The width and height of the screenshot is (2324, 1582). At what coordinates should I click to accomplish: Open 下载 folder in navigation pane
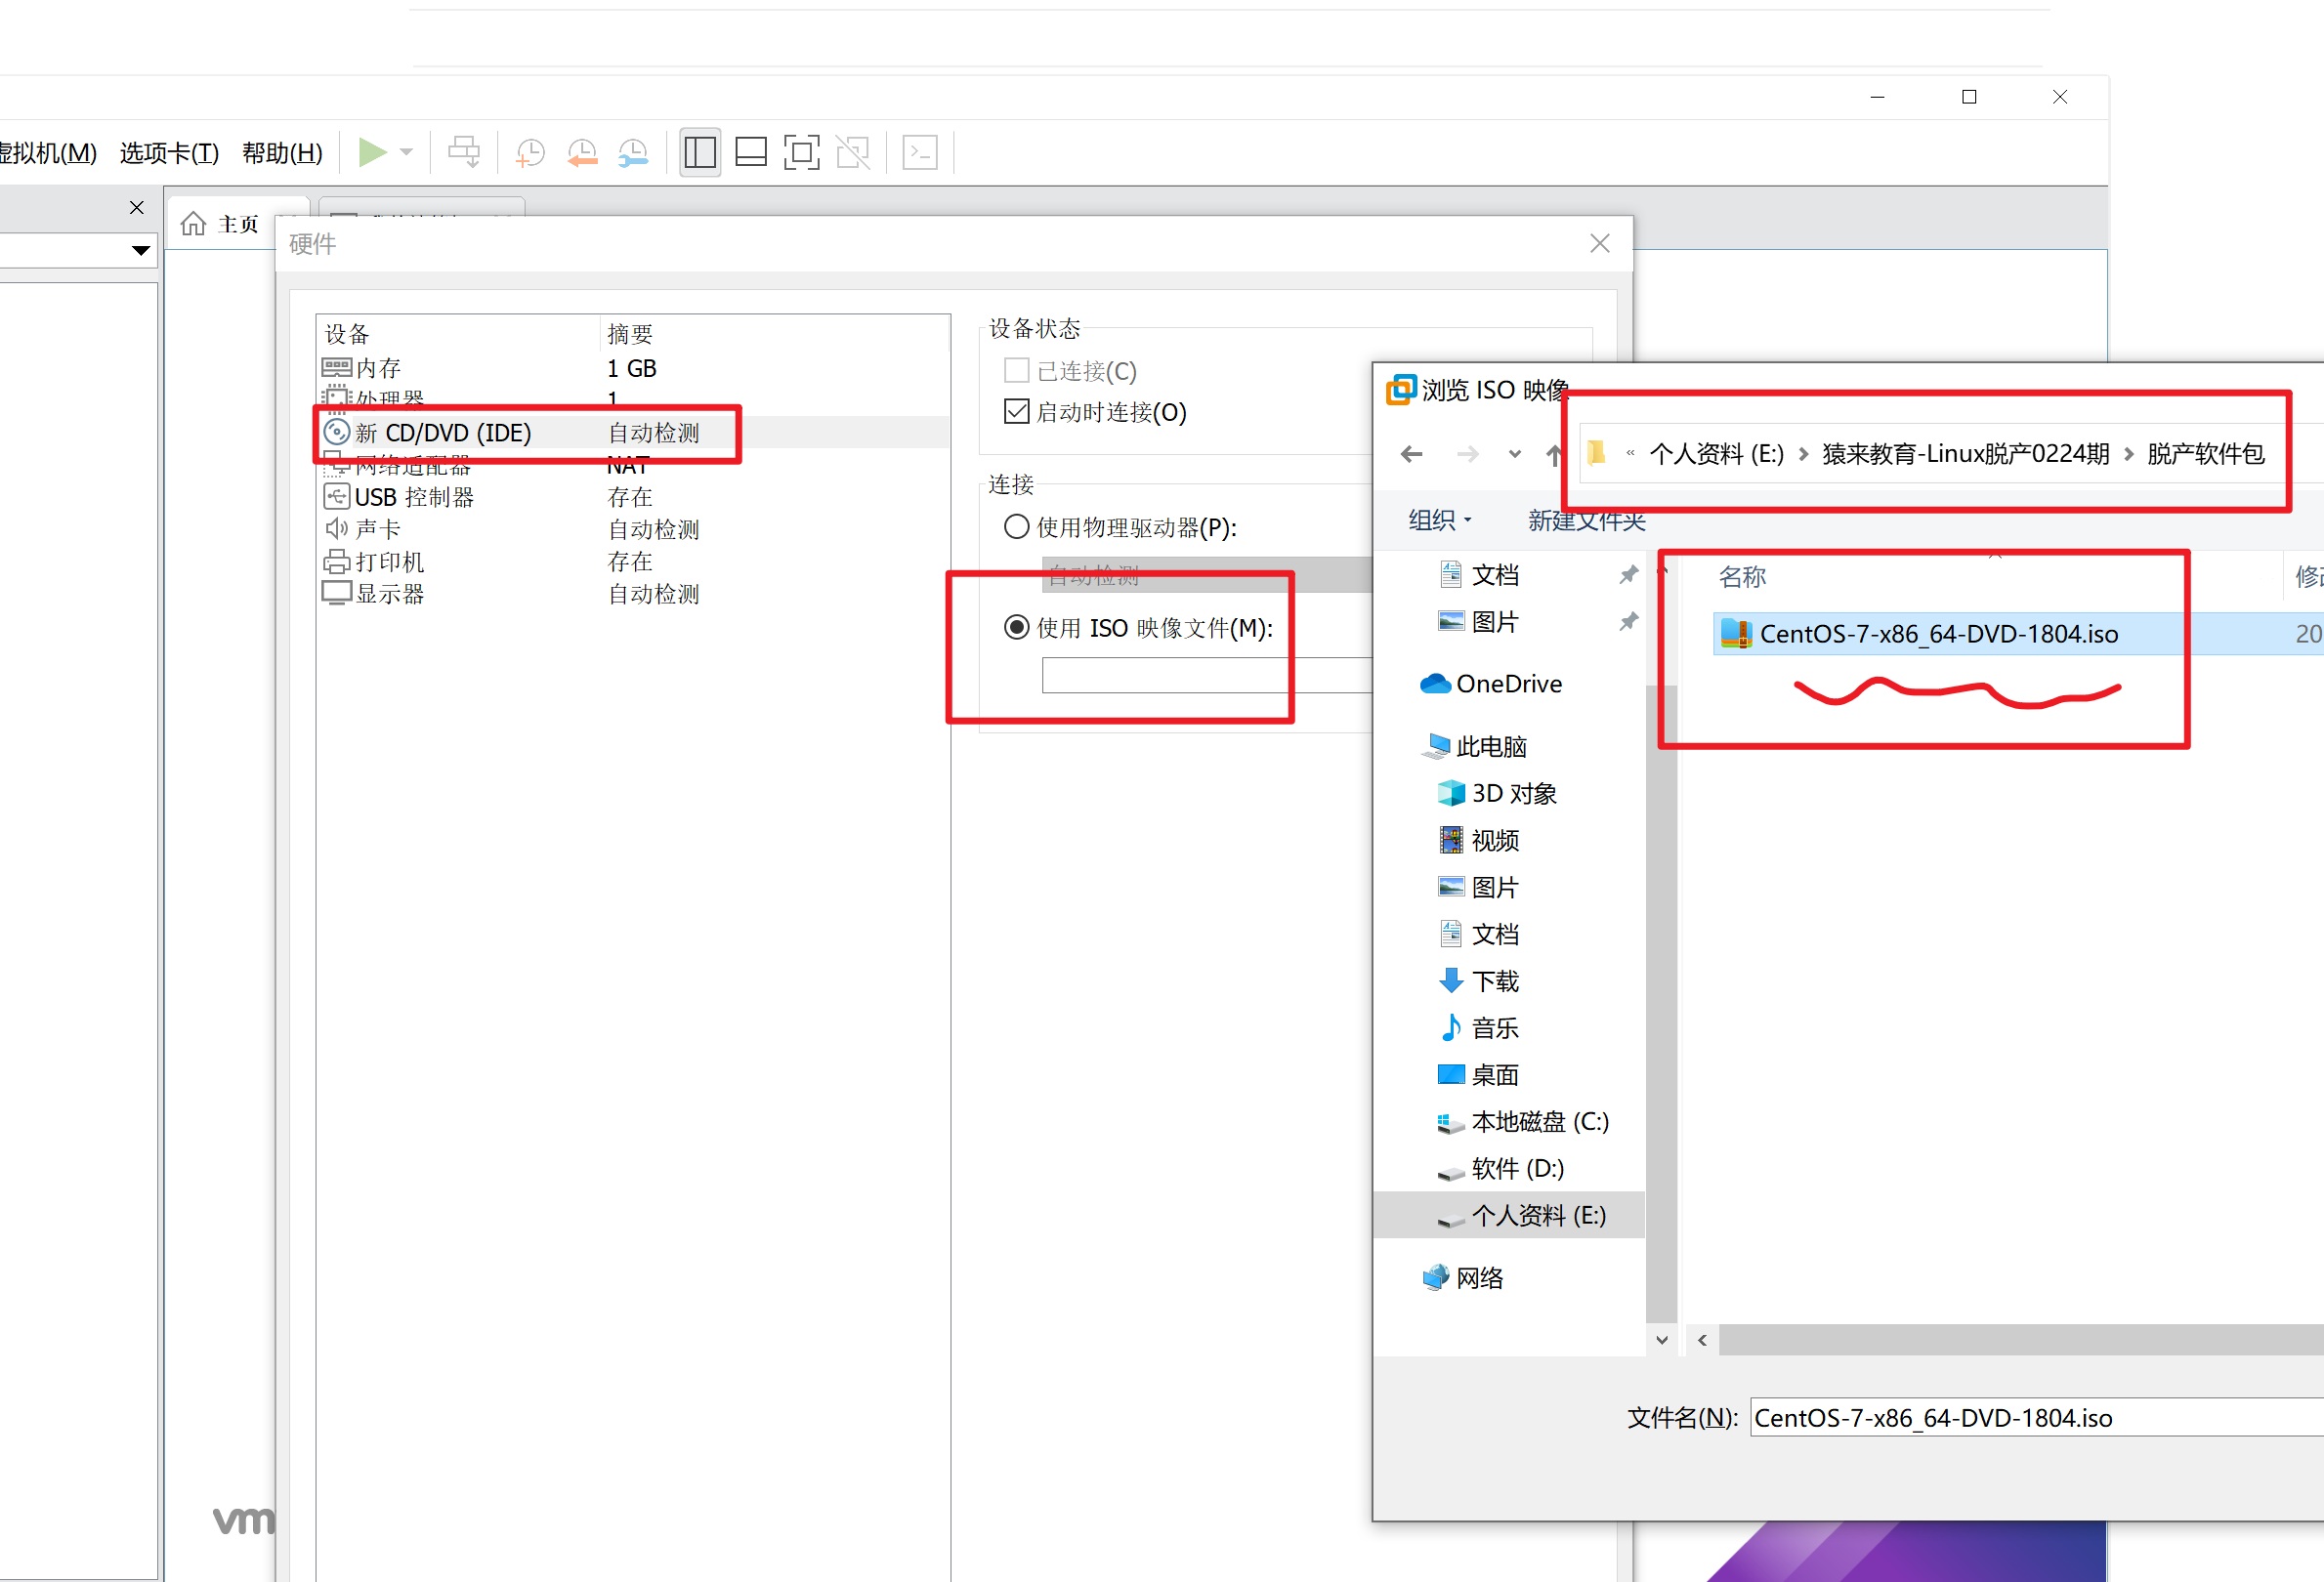pos(1480,981)
